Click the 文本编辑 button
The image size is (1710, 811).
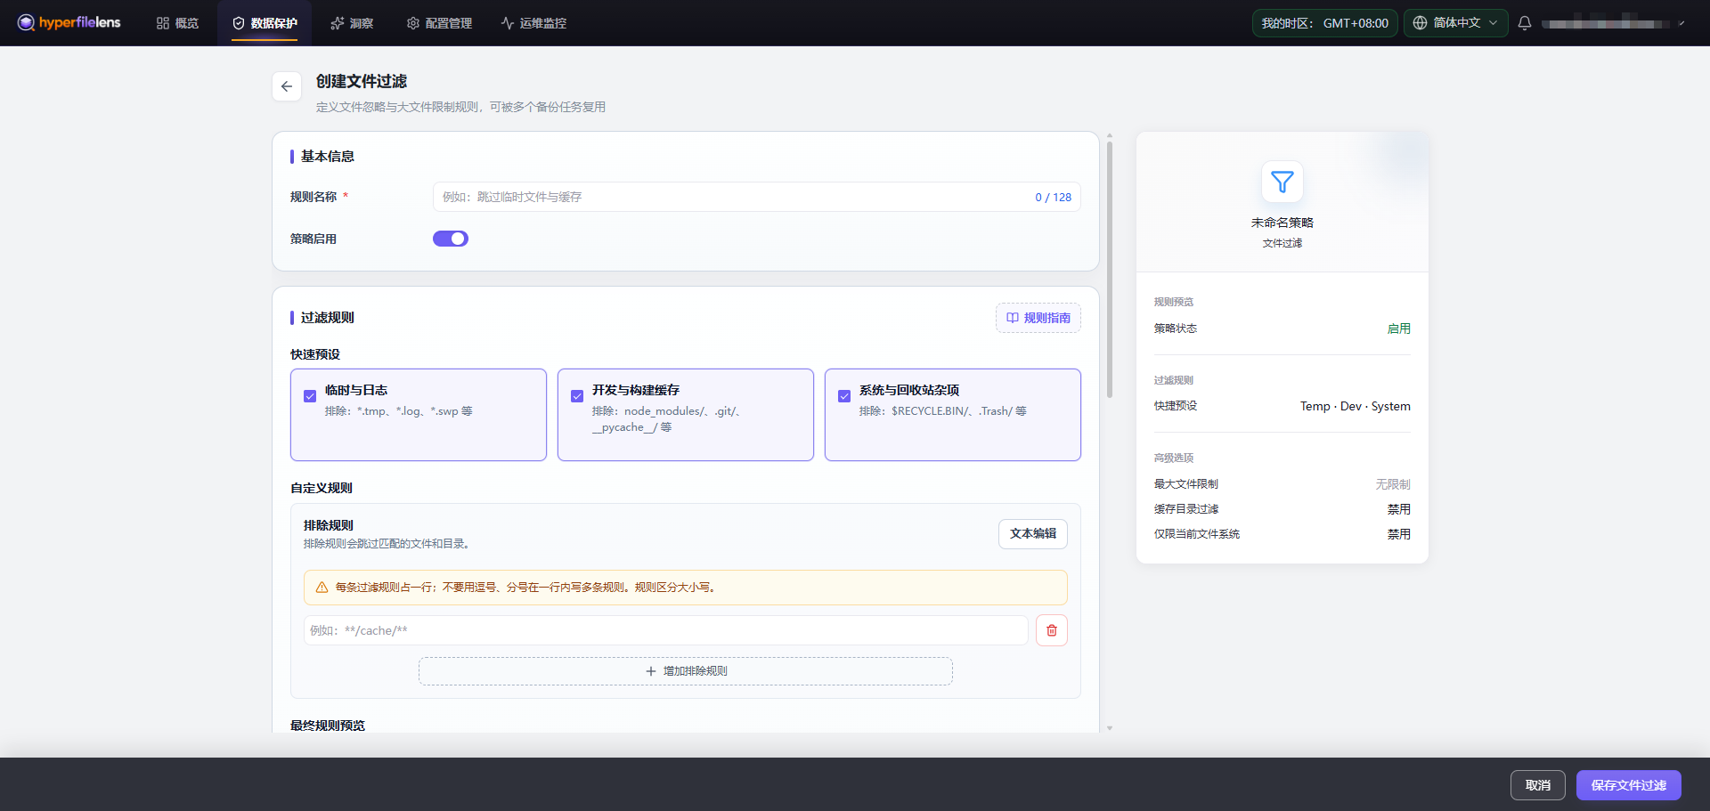[x=1033, y=534]
